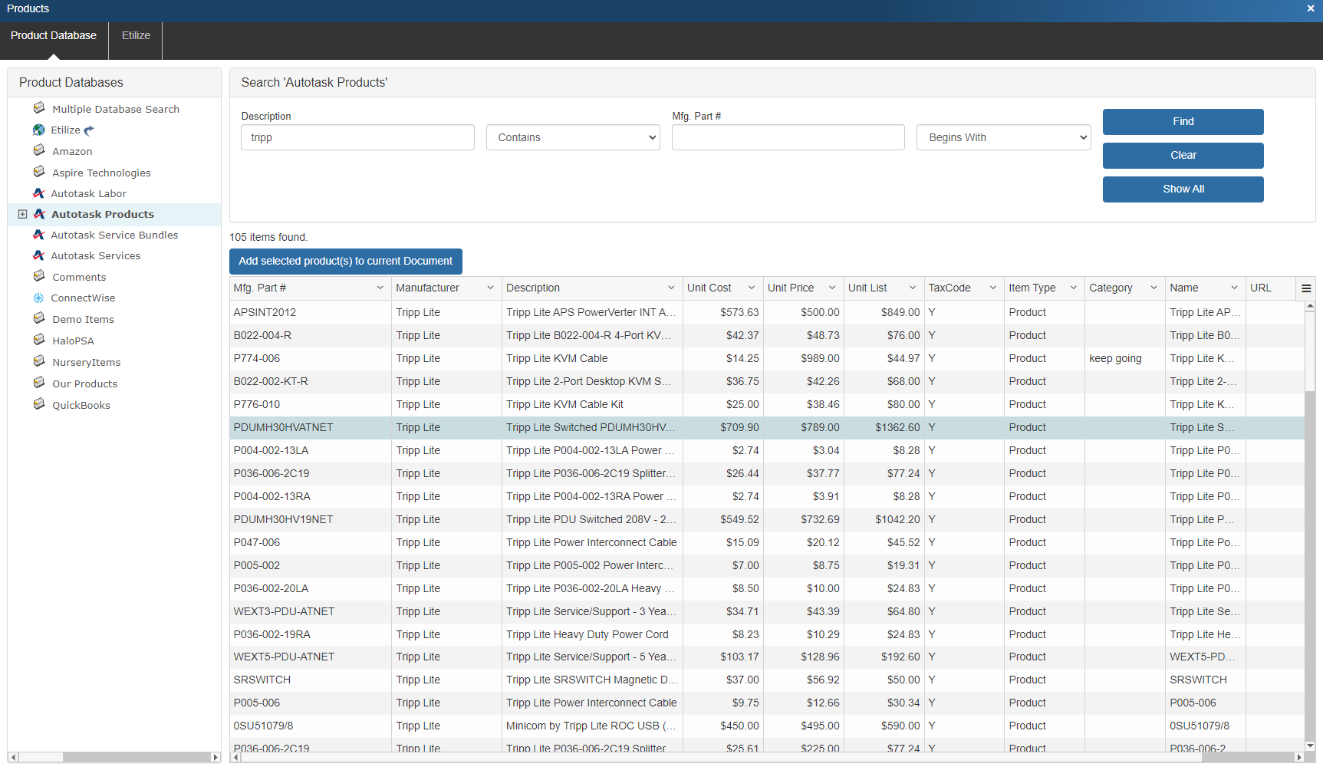The image size is (1323, 767).
Task: Open the Mfg. Part 'Begins With' dropdown
Action: (x=1003, y=138)
